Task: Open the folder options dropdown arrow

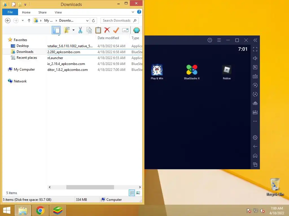Action: pyautogui.click(x=73, y=30)
